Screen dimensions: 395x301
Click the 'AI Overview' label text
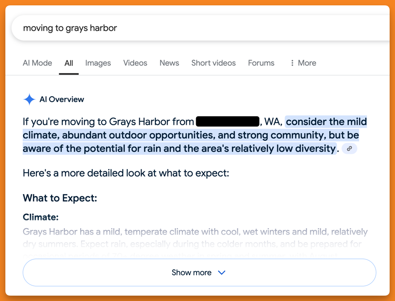click(62, 99)
